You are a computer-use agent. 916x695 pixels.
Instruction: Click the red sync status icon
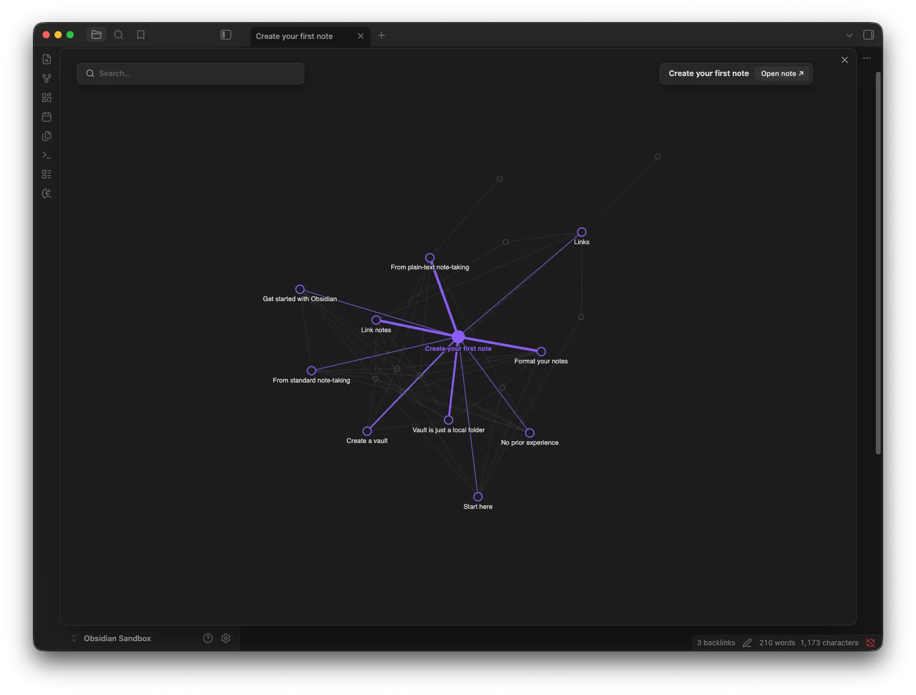coord(870,643)
